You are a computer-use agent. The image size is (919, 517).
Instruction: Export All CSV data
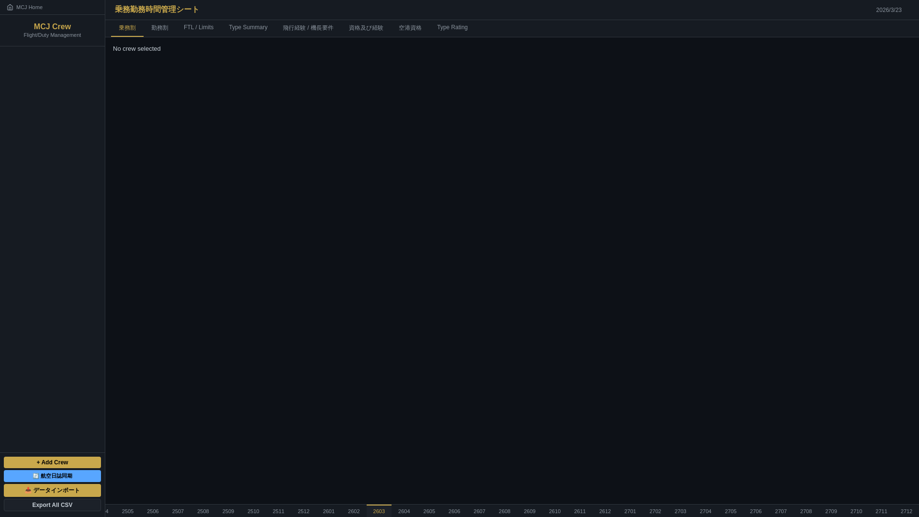(52, 505)
